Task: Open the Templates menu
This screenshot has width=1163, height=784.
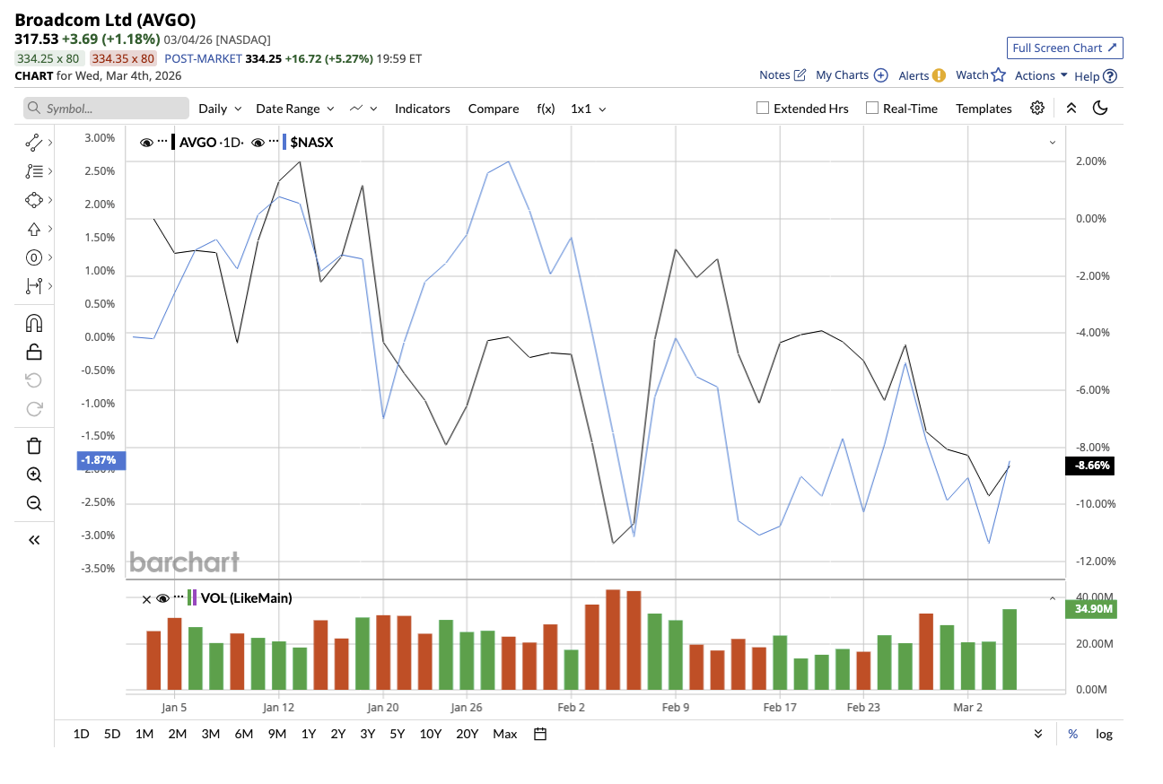Action: (x=984, y=109)
